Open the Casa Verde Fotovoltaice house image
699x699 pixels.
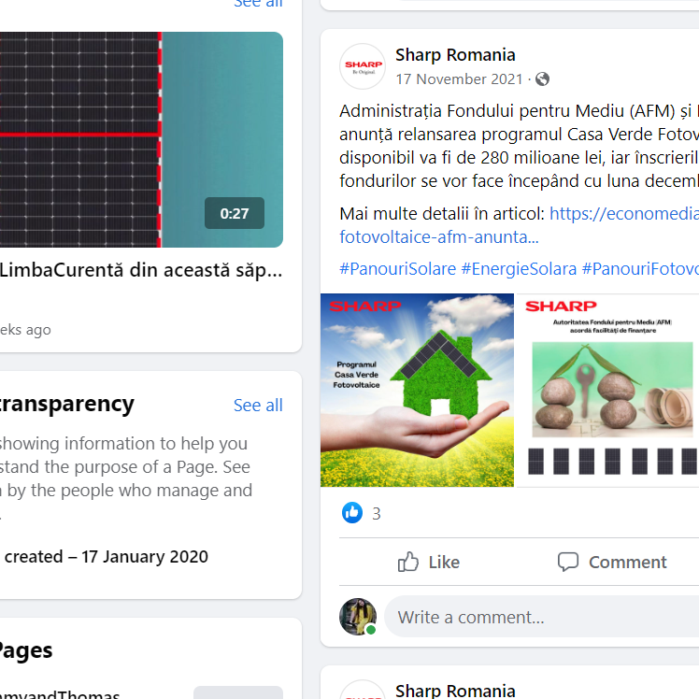pos(418,390)
